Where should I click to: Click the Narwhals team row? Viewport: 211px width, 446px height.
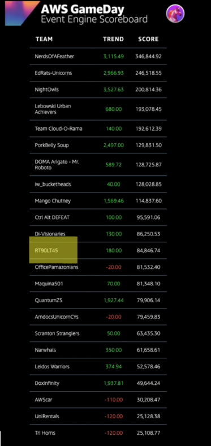[x=98, y=350]
